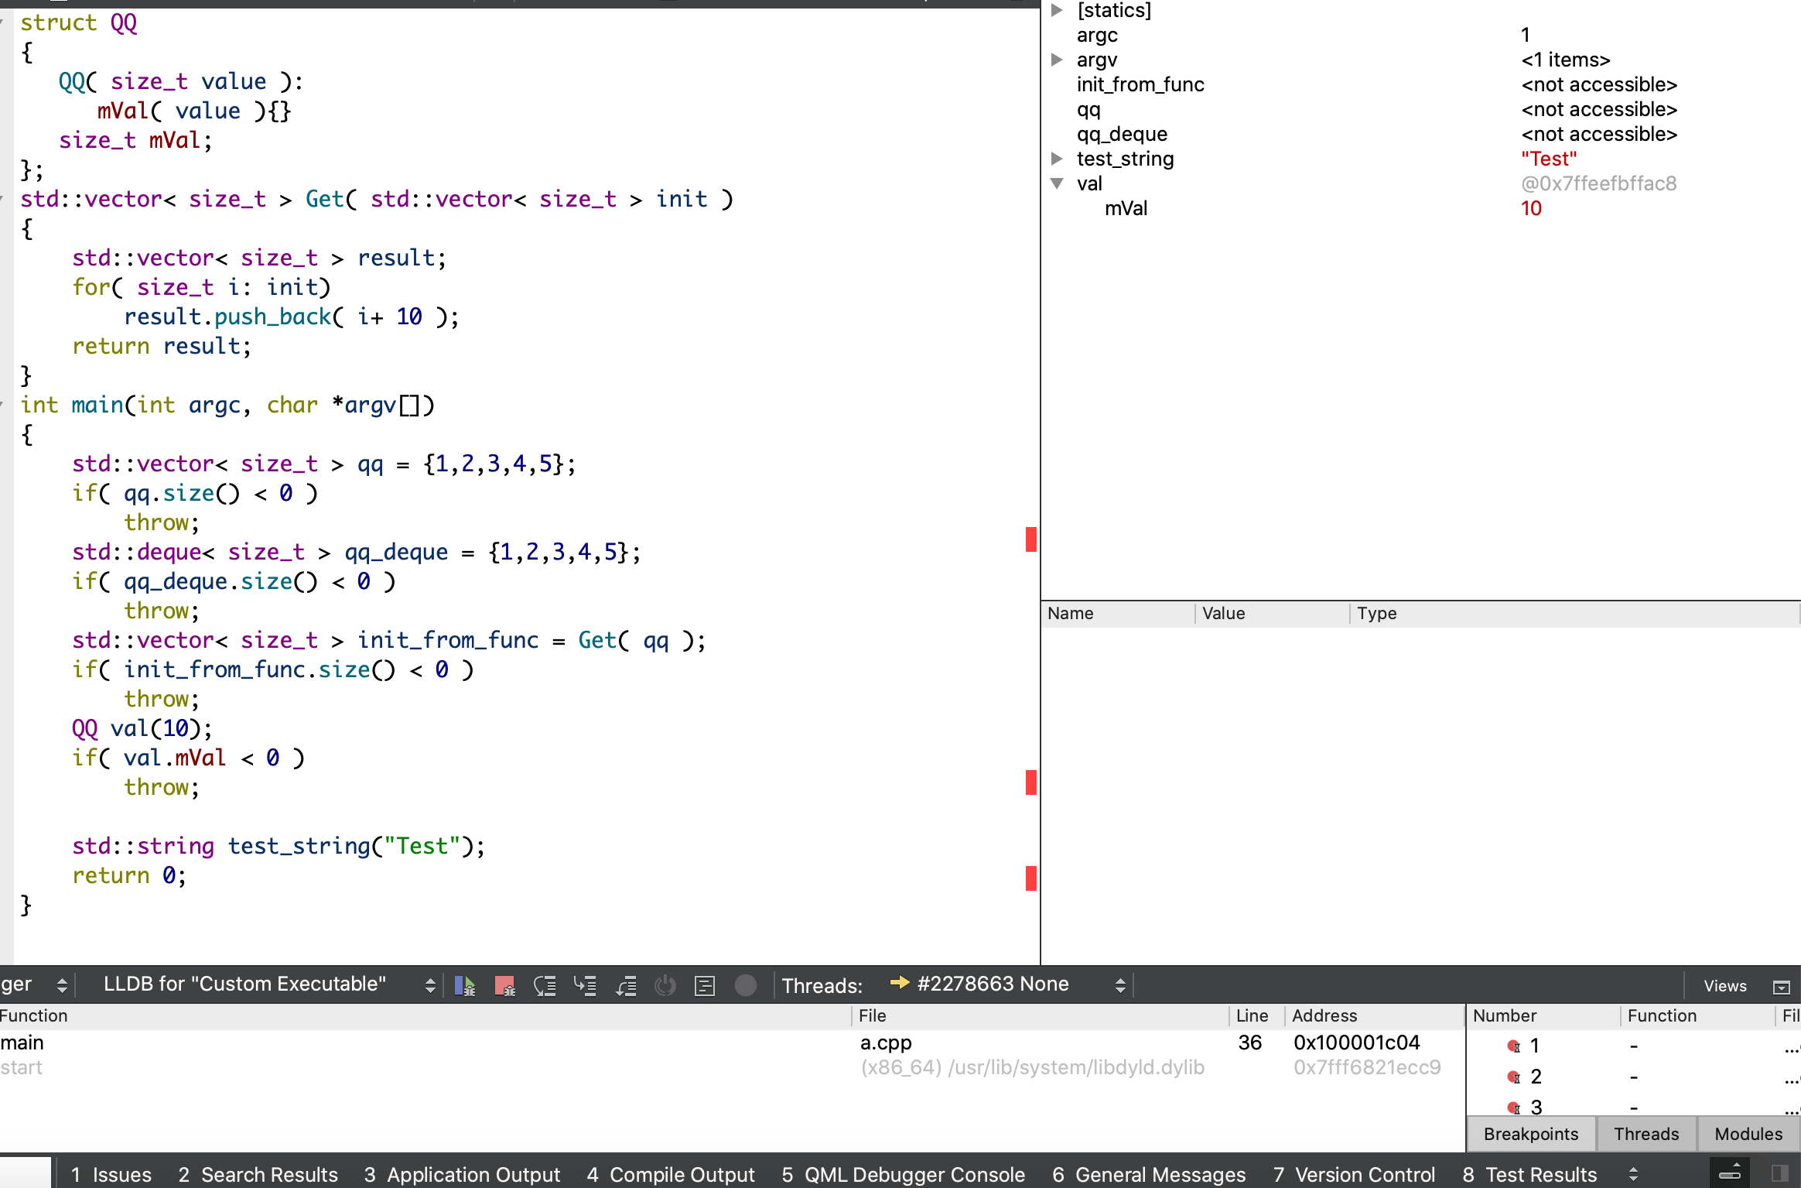Open the output panes stepper after Test Results
This screenshot has width=1801, height=1188.
point(1633,1174)
